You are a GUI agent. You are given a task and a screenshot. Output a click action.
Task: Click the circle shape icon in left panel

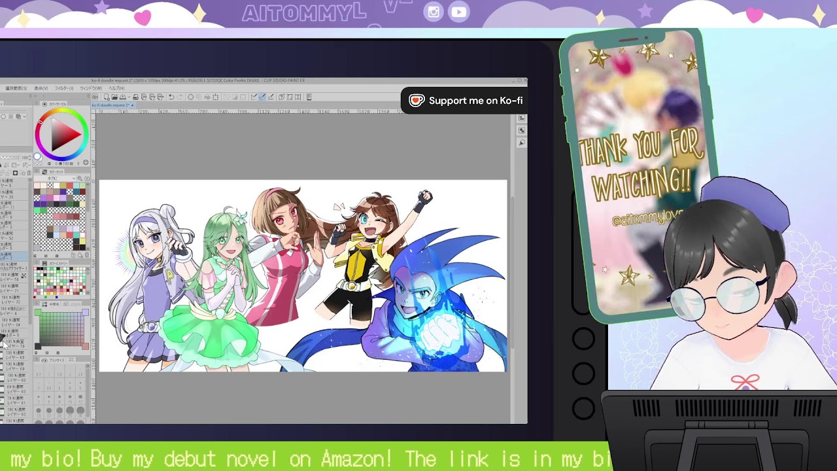point(3,116)
